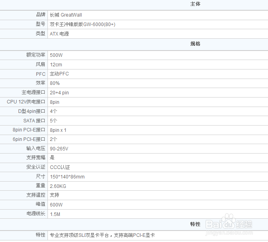The image size is (268, 242).
Task: Click the 2个 6pin PCI-E value
Action: pyautogui.click(x=53, y=139)
